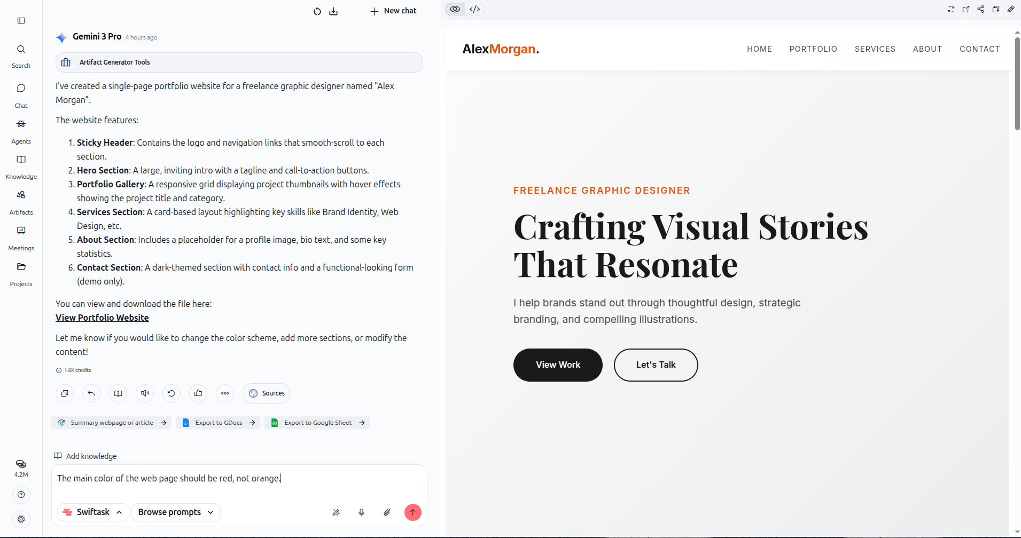Screen dimensions: 1021x538
Task: Click the copy artifact icon in preview toolbar
Action: (x=996, y=9)
